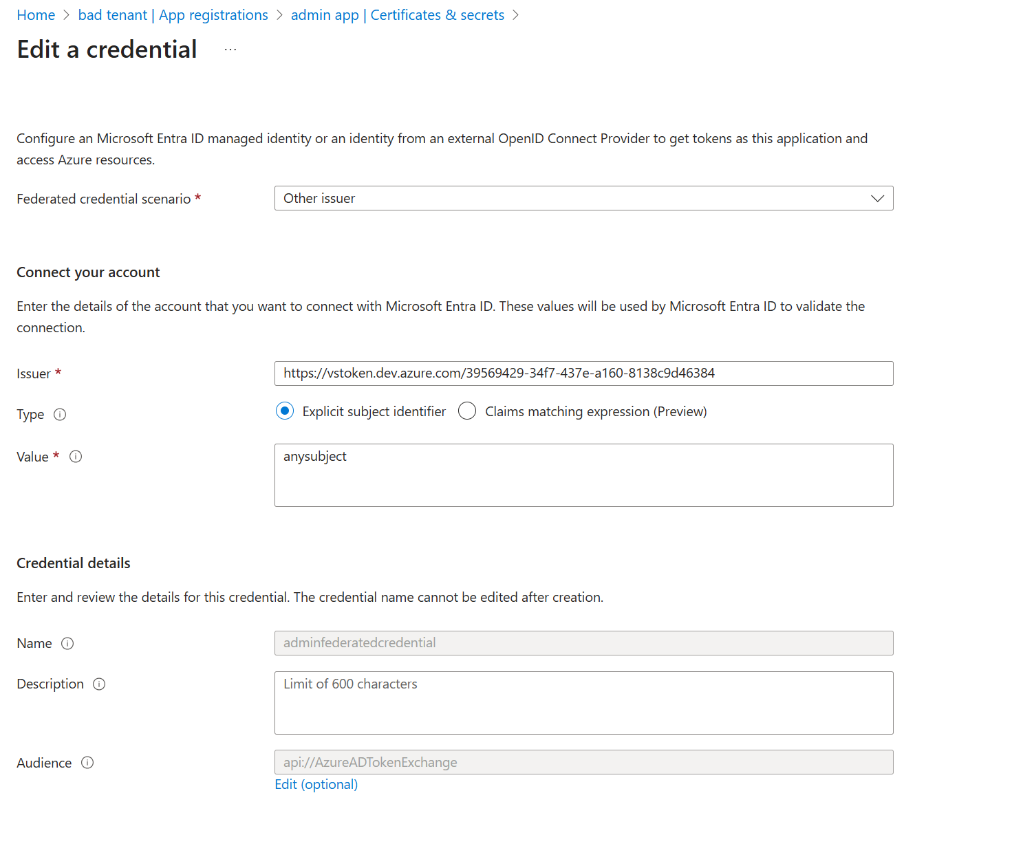Click the Edit a credential page heading
The image size is (1012, 846).
[107, 50]
